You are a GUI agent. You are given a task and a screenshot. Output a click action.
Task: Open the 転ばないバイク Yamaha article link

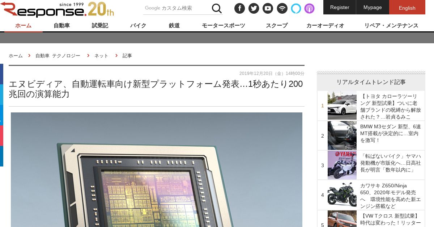click(391, 163)
